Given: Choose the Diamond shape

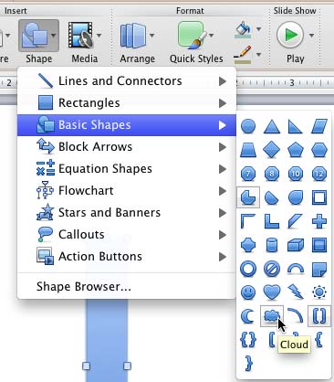Looking at the screenshot, I should (272, 150).
